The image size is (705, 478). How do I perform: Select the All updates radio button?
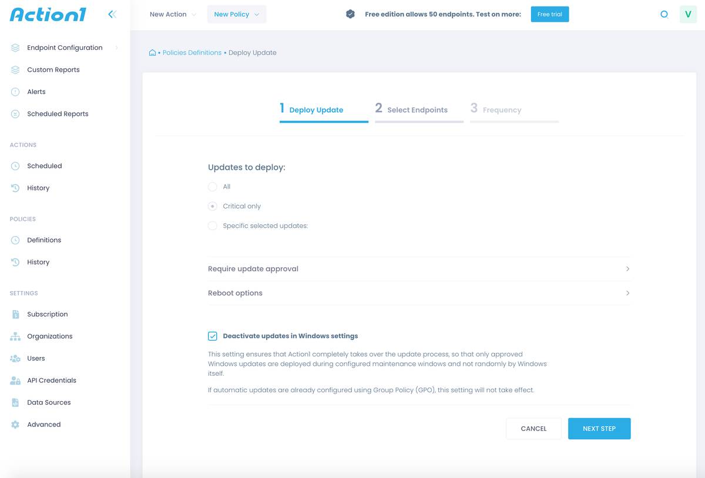pyautogui.click(x=213, y=187)
